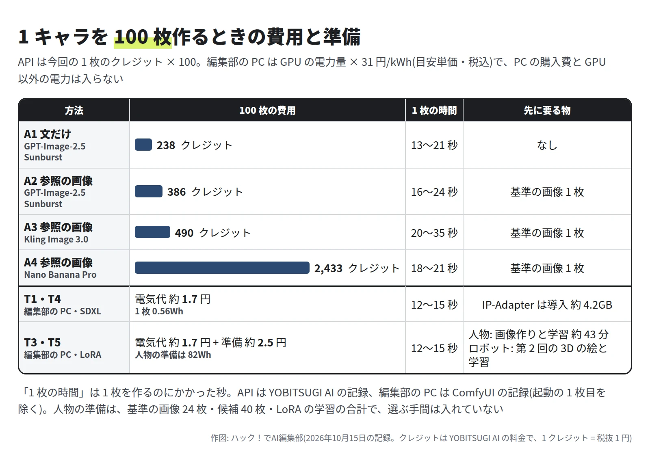Click the 16〜24 秒 time cell

tap(434, 192)
